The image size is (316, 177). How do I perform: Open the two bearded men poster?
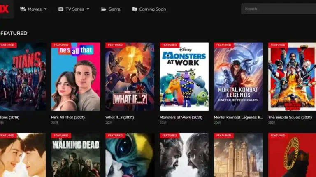pos(184,155)
